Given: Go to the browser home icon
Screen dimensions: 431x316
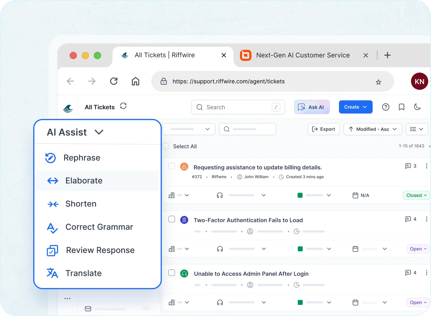Looking at the screenshot, I should pyautogui.click(x=136, y=81).
